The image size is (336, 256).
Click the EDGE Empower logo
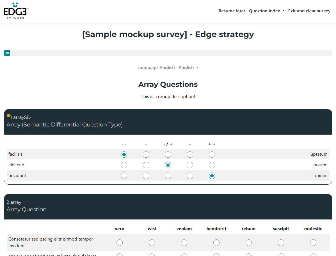click(x=16, y=11)
